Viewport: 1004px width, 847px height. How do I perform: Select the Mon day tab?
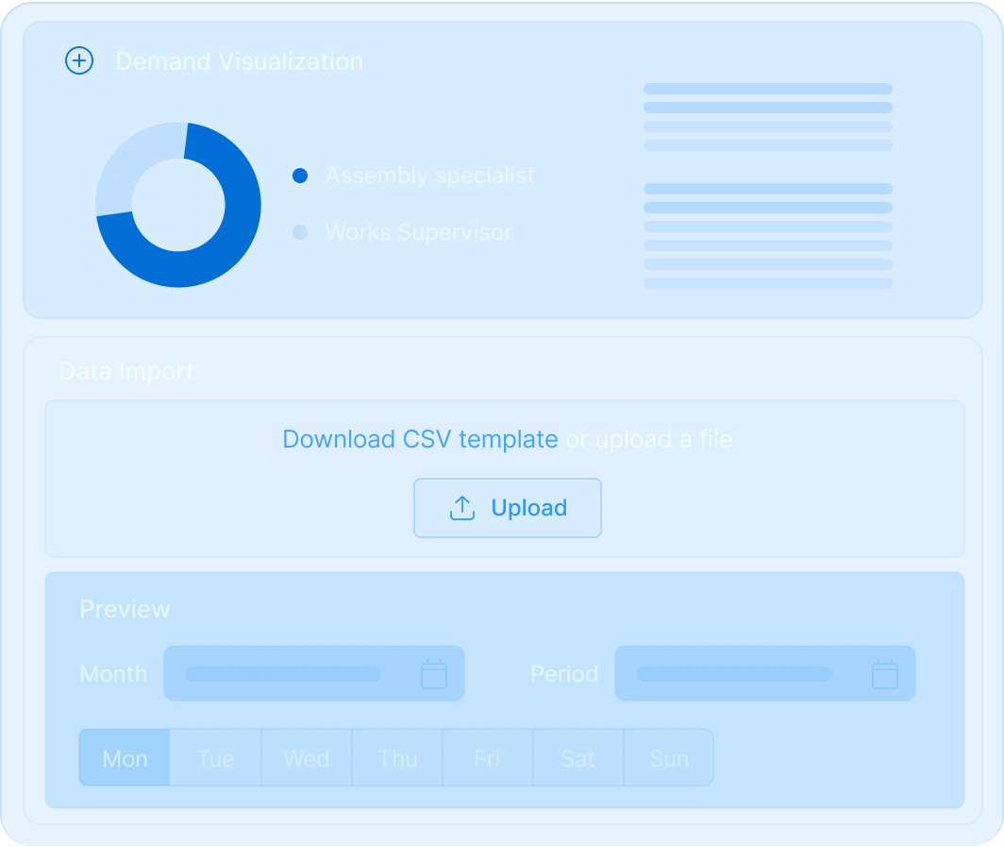(x=125, y=757)
